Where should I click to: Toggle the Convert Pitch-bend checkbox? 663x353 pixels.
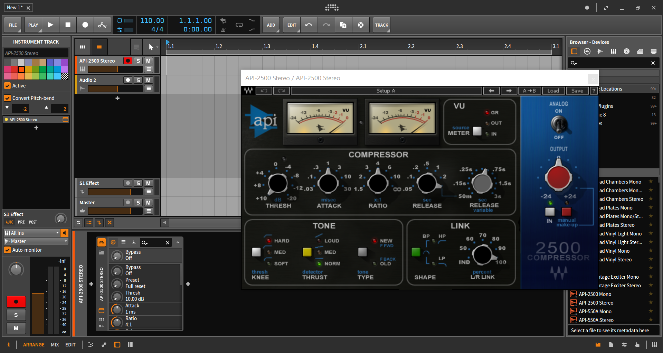(7, 98)
